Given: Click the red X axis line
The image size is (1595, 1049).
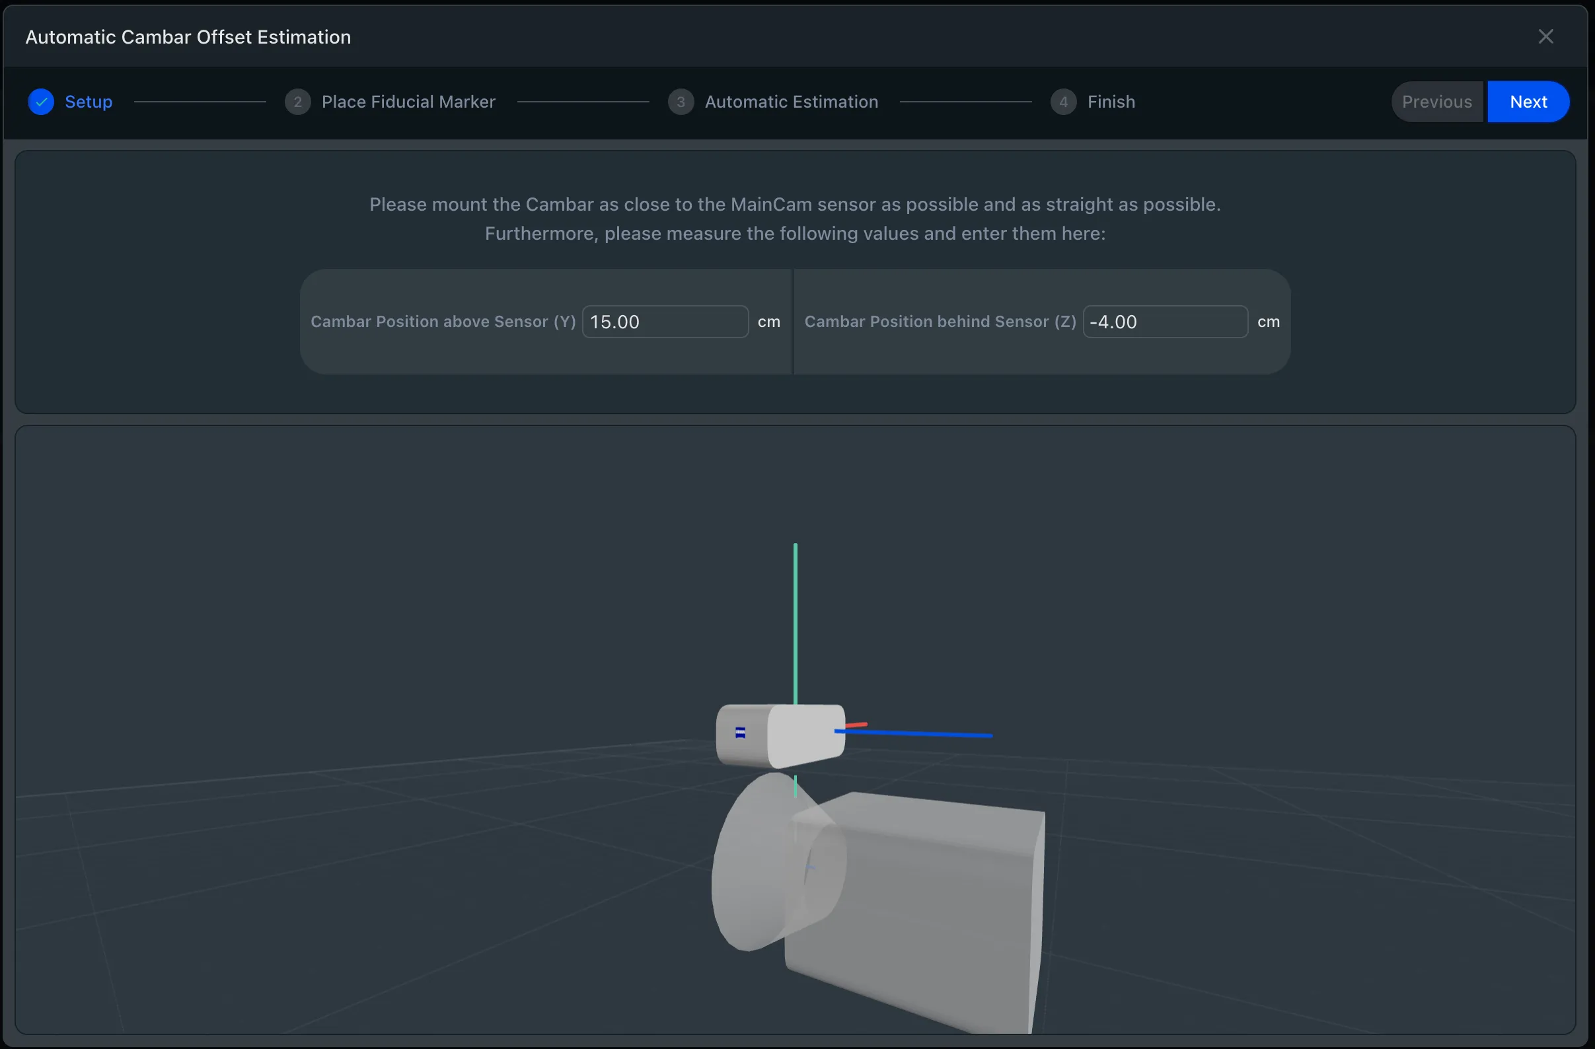Looking at the screenshot, I should pyautogui.click(x=856, y=725).
